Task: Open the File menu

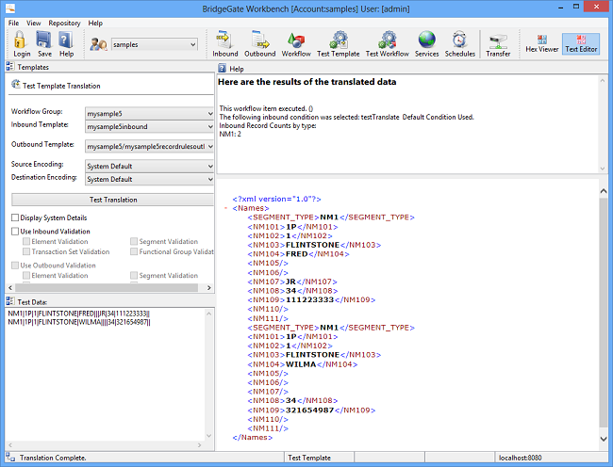Action: click(x=13, y=23)
